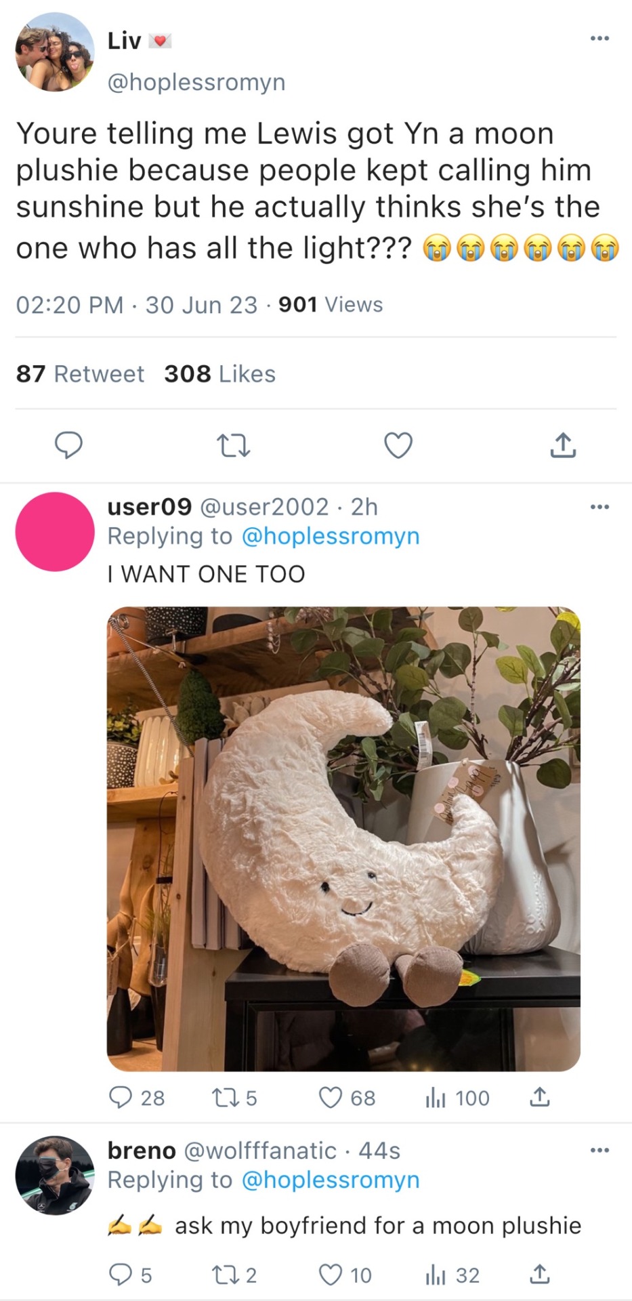The height and width of the screenshot is (1301, 632).
Task: Retweet Liv's moon plushie tweet
Action: [233, 445]
